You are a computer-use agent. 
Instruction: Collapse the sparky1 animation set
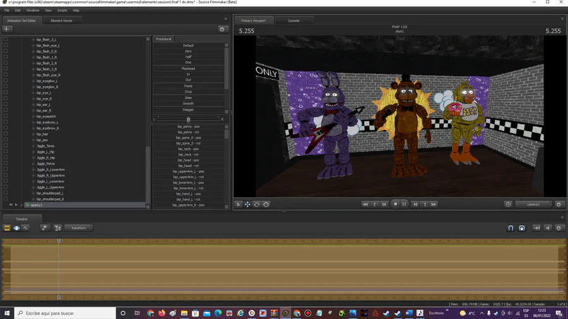click(21, 205)
